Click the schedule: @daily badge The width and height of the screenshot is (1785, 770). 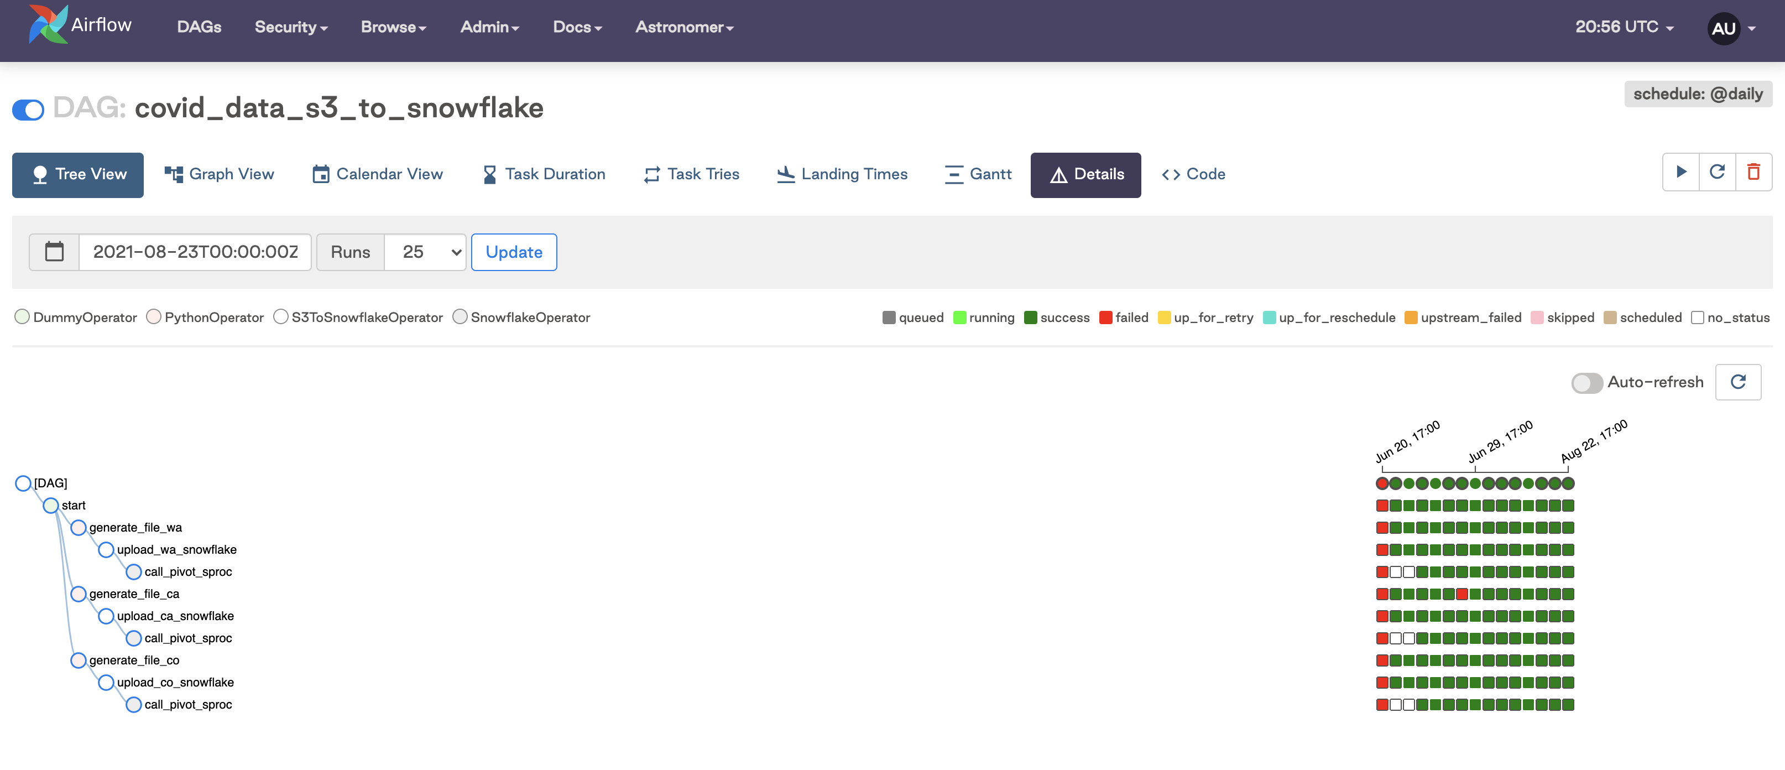(x=1698, y=93)
